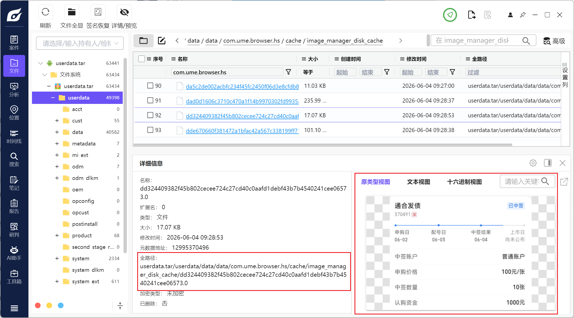Click the 名称 filter funnel icon
This screenshot has width=574, height=318.
click(288, 72)
